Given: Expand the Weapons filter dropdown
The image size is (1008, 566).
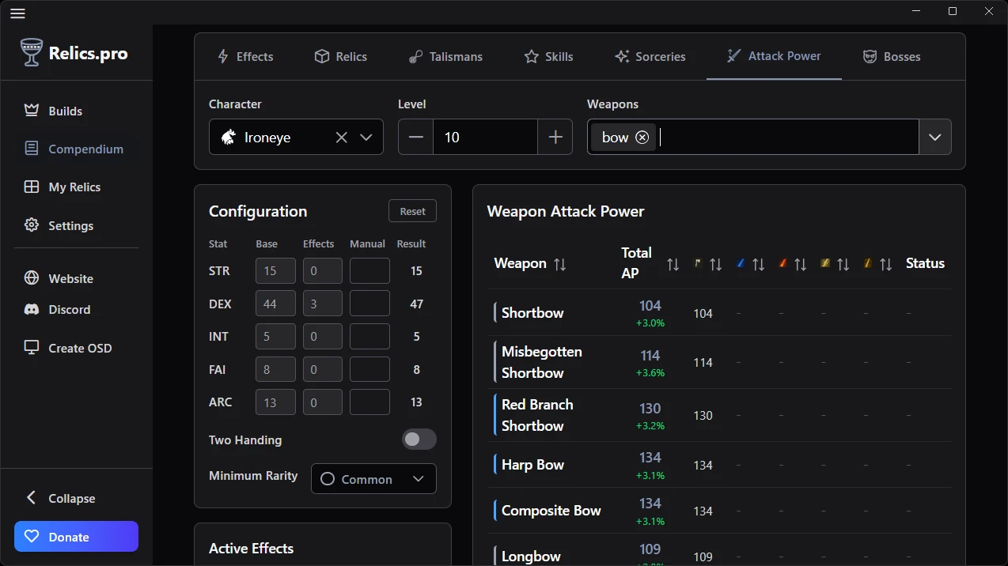Looking at the screenshot, I should (x=934, y=138).
